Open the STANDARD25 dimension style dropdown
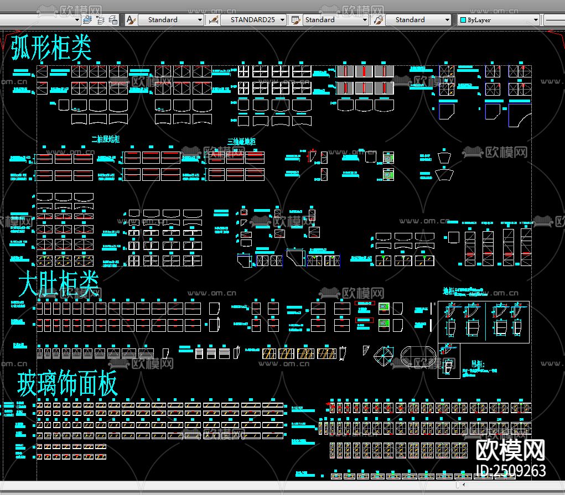This screenshot has width=565, height=495. pyautogui.click(x=253, y=20)
